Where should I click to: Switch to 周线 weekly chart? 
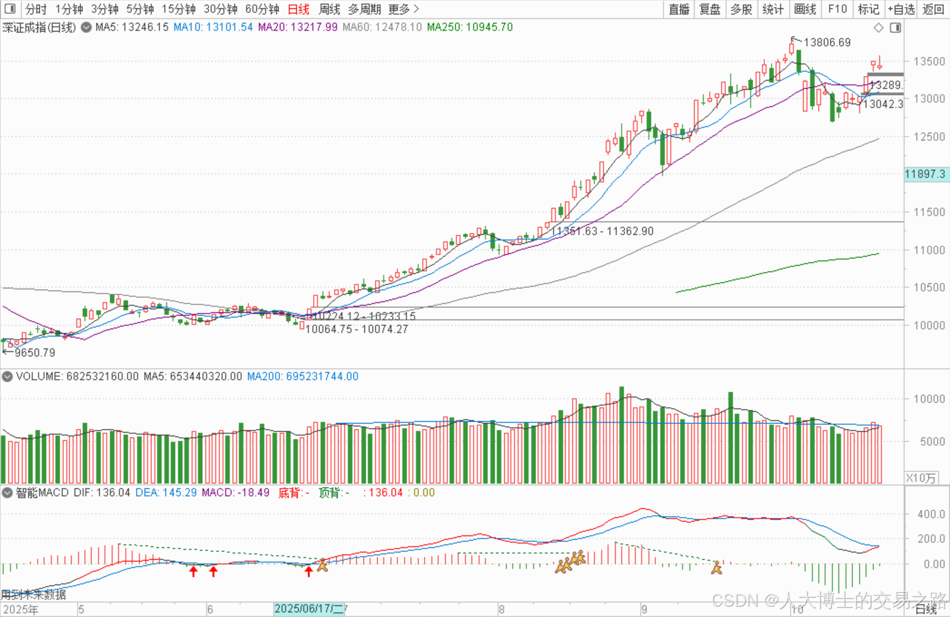point(329,9)
